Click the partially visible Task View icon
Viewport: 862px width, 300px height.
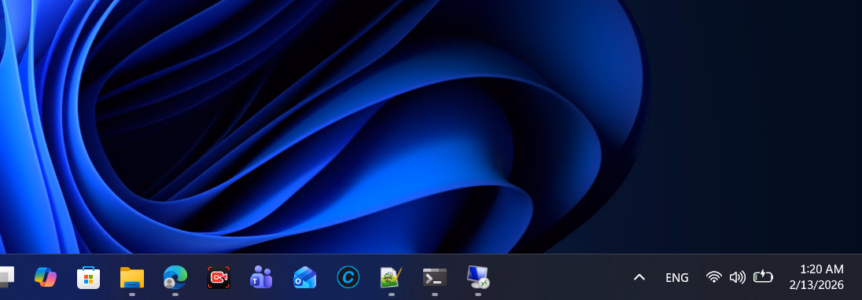point(6,277)
